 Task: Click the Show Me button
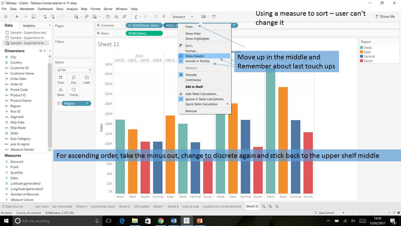coord(384,17)
